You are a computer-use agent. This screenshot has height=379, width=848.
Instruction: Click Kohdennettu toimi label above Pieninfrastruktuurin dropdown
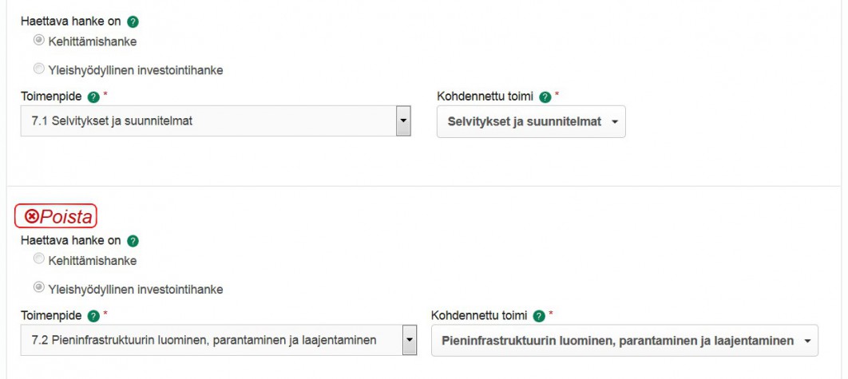coord(479,316)
